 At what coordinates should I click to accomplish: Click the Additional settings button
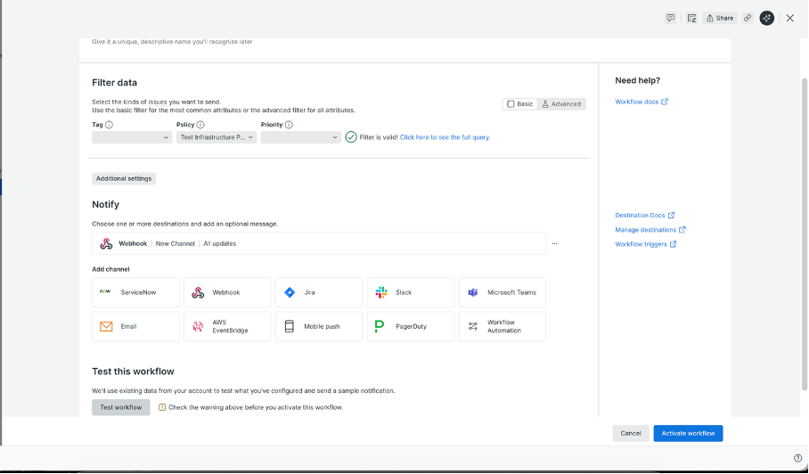point(124,178)
